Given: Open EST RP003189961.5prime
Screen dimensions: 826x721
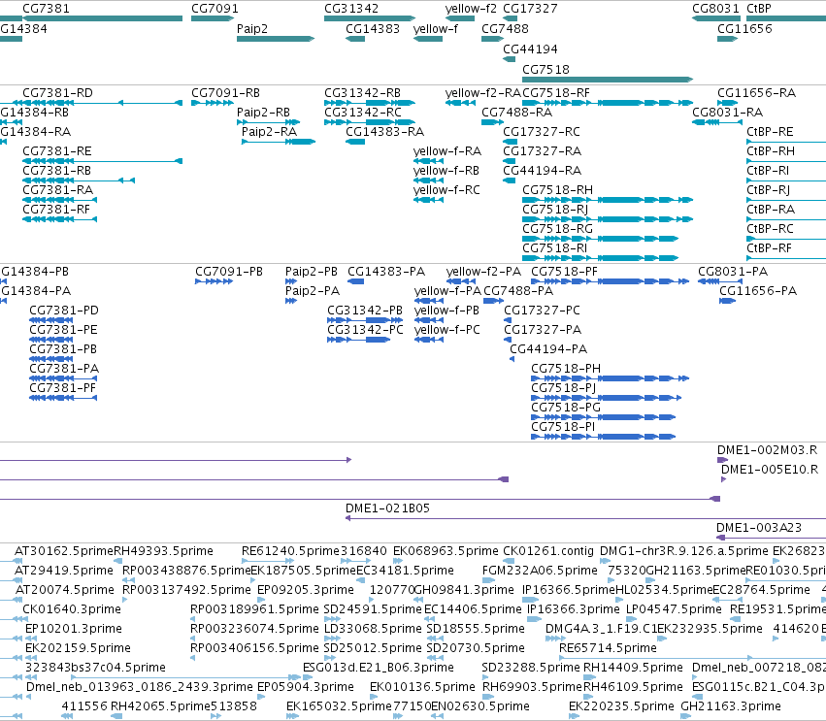Looking at the screenshot, I should [193, 619].
